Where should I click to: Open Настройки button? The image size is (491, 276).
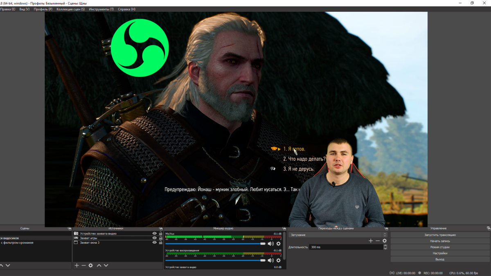pos(440,254)
